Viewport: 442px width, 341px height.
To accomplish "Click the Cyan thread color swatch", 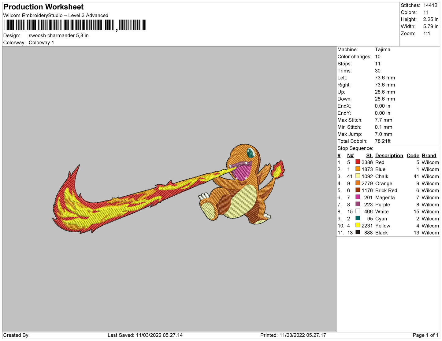I will [x=358, y=218].
